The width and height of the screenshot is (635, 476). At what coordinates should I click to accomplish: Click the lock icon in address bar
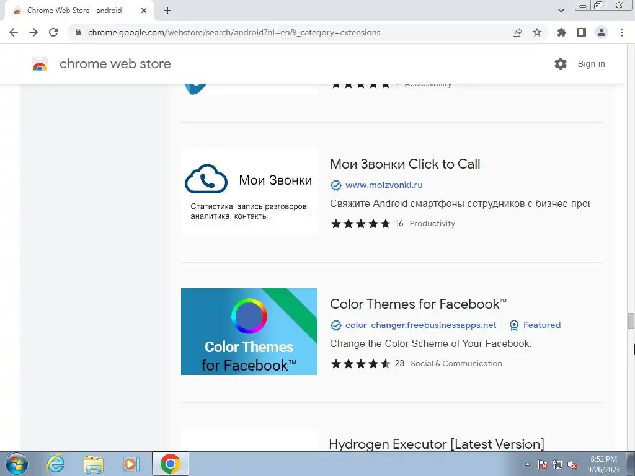tap(78, 32)
